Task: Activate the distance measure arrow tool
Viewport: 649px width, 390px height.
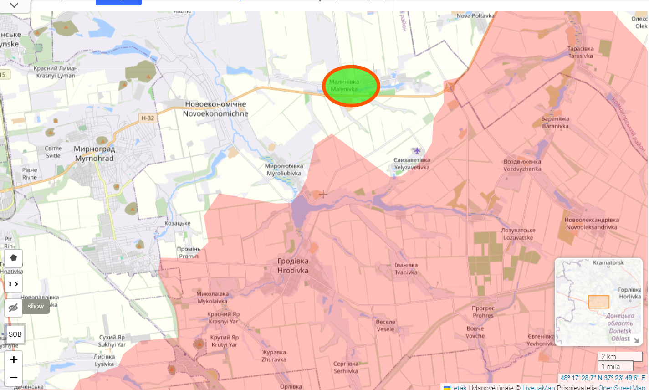Action: click(14, 284)
